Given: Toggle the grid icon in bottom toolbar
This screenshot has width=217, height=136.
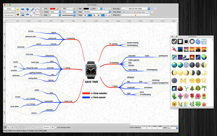Looking at the screenshot, I should coord(5,127).
